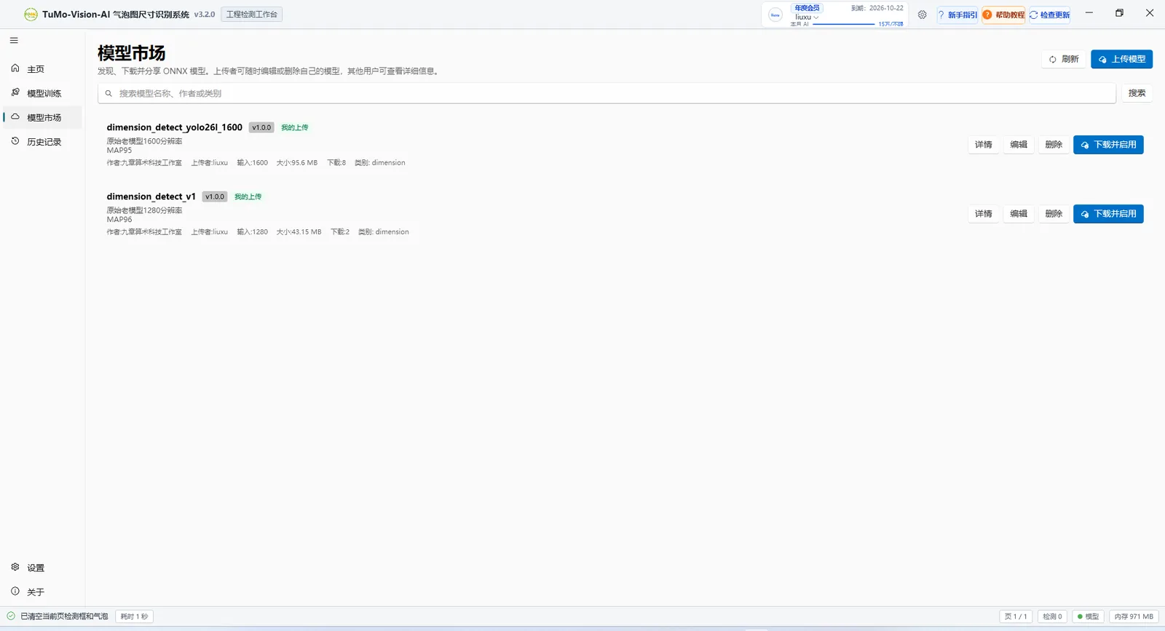This screenshot has width=1165, height=631.
Task: Click the liuxu user avatar
Action: pyautogui.click(x=775, y=15)
